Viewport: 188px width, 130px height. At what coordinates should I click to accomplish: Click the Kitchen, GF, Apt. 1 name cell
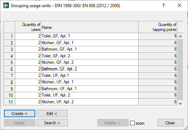tap(90, 43)
